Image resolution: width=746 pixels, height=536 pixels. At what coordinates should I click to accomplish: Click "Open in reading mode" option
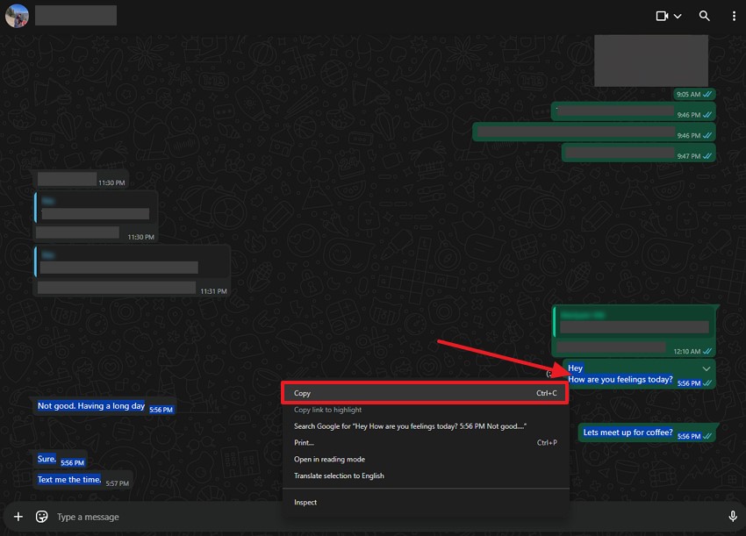coord(329,460)
